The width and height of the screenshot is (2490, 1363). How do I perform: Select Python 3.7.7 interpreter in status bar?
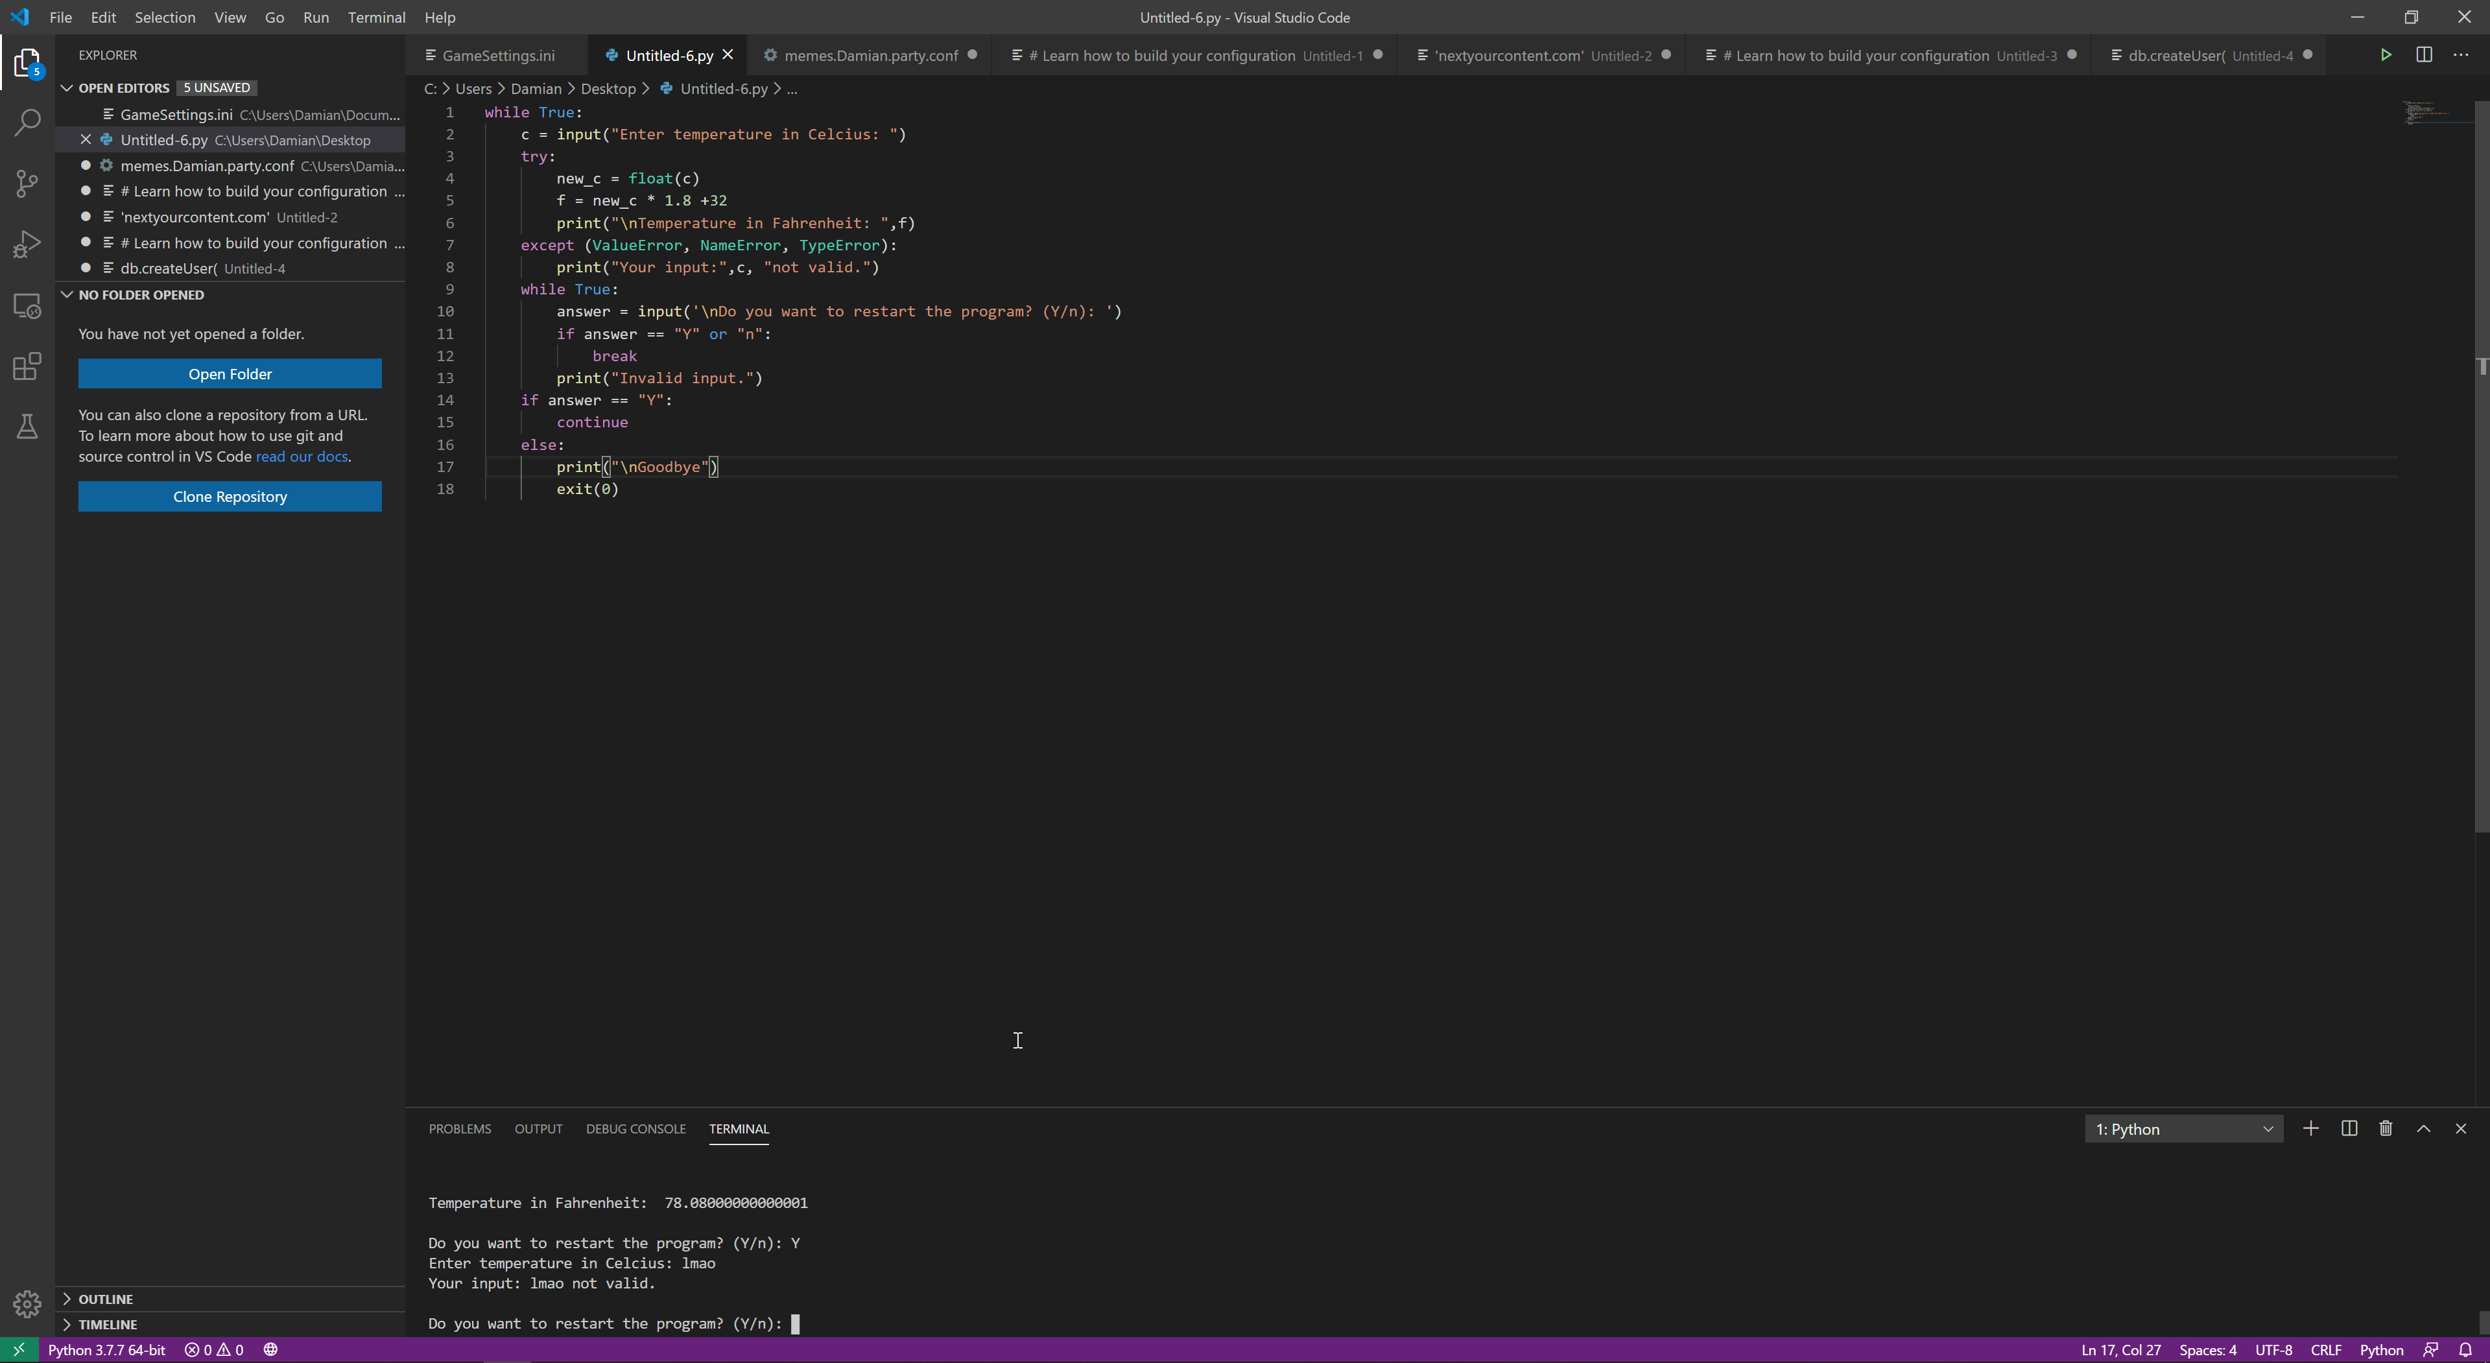point(106,1351)
